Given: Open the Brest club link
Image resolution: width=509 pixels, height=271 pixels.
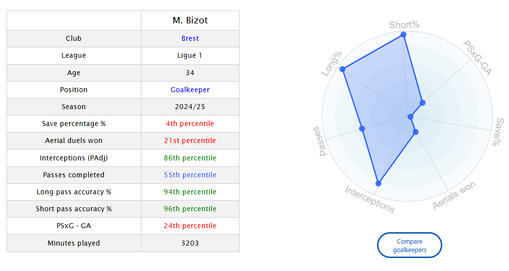Looking at the screenshot, I should coord(190,38).
